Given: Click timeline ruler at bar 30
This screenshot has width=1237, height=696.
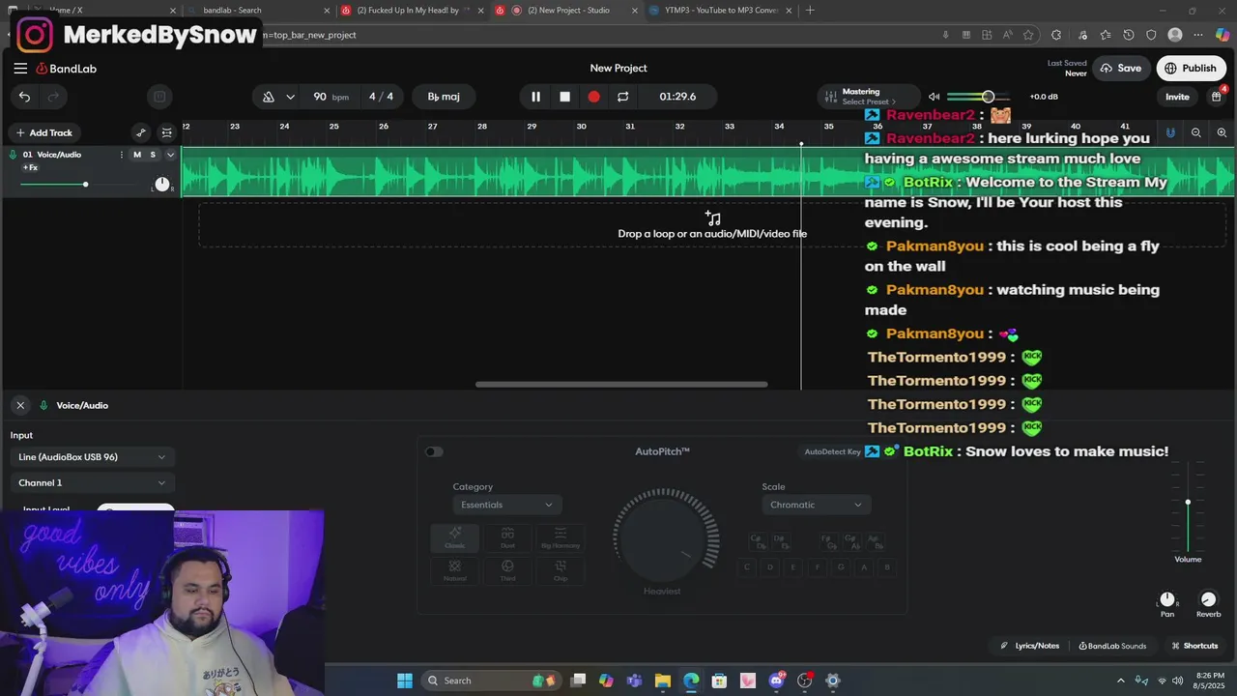Looking at the screenshot, I should [x=581, y=127].
